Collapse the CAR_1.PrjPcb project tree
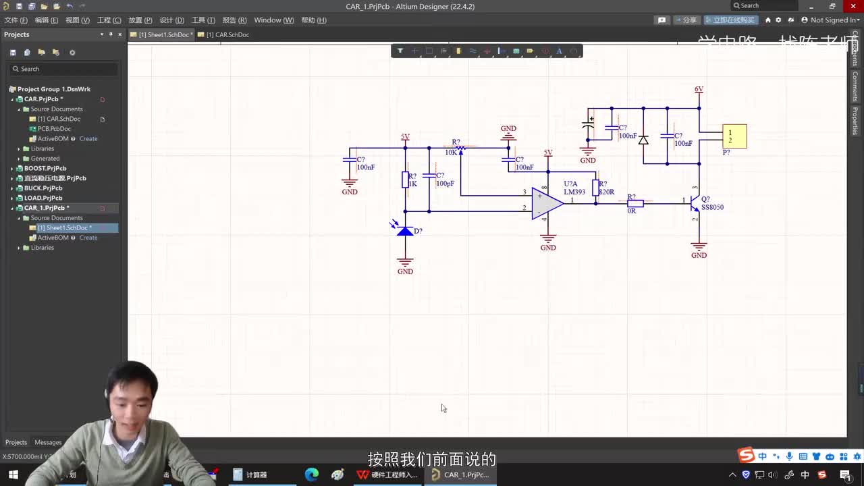 [12, 208]
